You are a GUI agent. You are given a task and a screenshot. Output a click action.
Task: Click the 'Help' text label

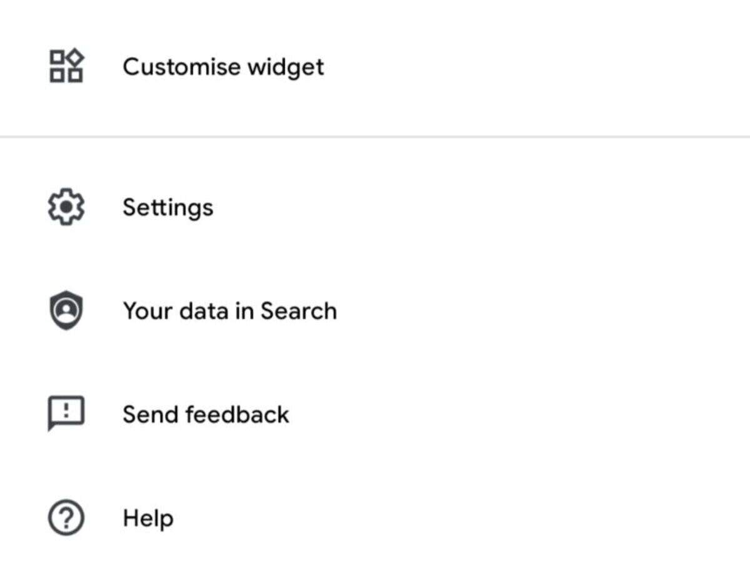(148, 518)
